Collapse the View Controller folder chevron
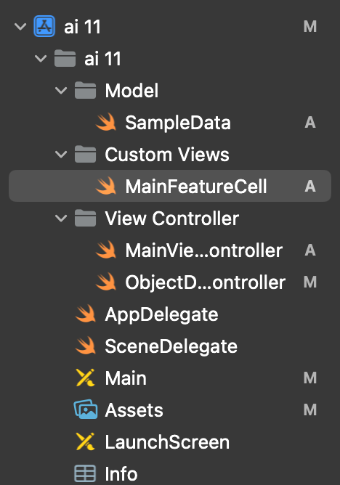 coord(61,218)
